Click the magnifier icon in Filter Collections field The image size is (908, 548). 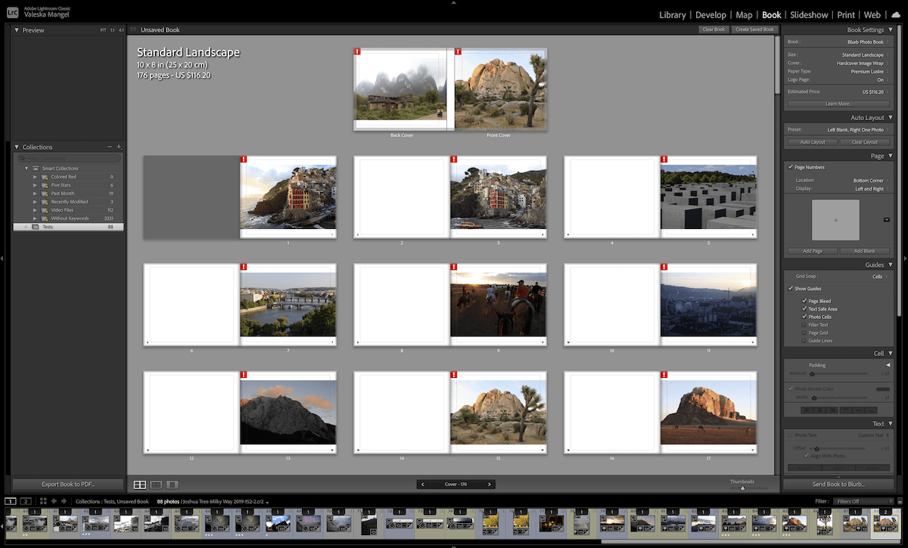(23, 159)
